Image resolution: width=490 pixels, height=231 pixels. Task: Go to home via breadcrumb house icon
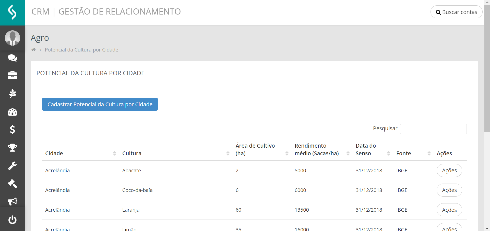(x=33, y=50)
